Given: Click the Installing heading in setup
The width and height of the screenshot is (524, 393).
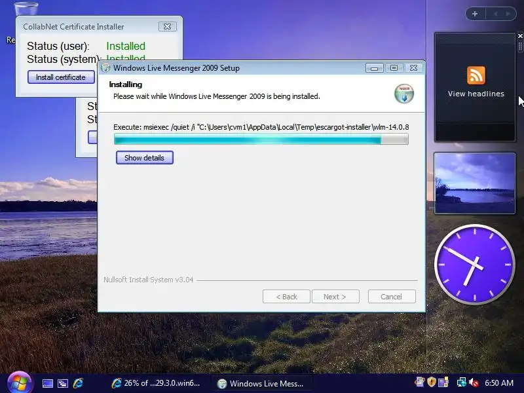Looking at the screenshot, I should click(125, 84).
